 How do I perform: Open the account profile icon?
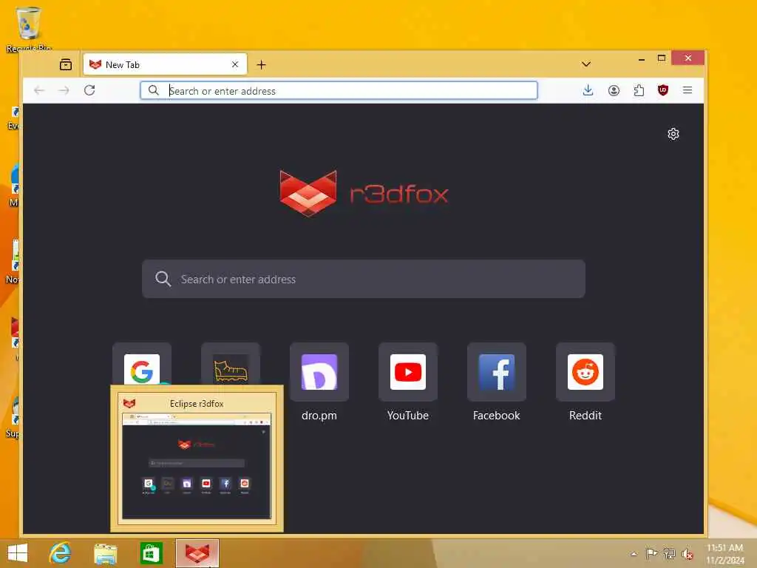point(614,90)
